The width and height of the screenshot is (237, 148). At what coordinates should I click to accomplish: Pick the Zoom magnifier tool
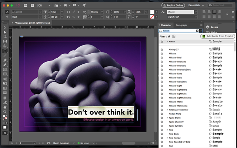click(5, 111)
